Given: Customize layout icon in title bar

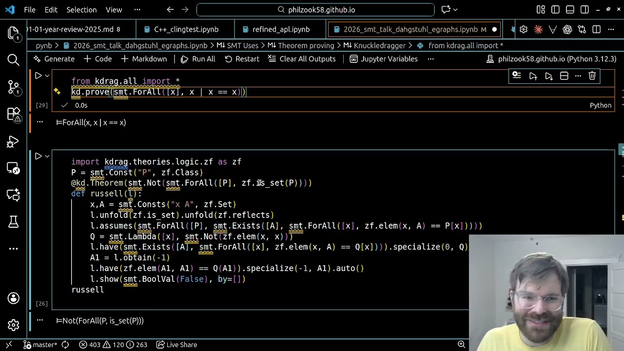Looking at the screenshot, I should point(541,9).
